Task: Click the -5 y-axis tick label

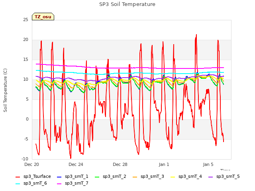Action: pos(26,139)
